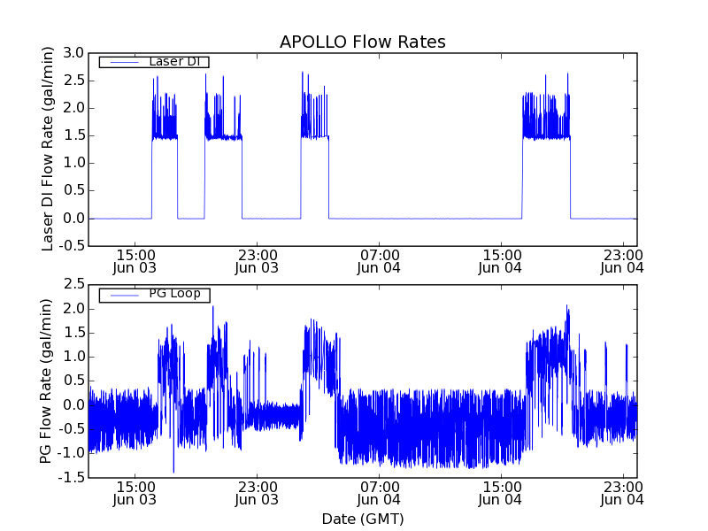
Task: Click the 1.5 tick on Laser DI axis
Action: point(73,135)
